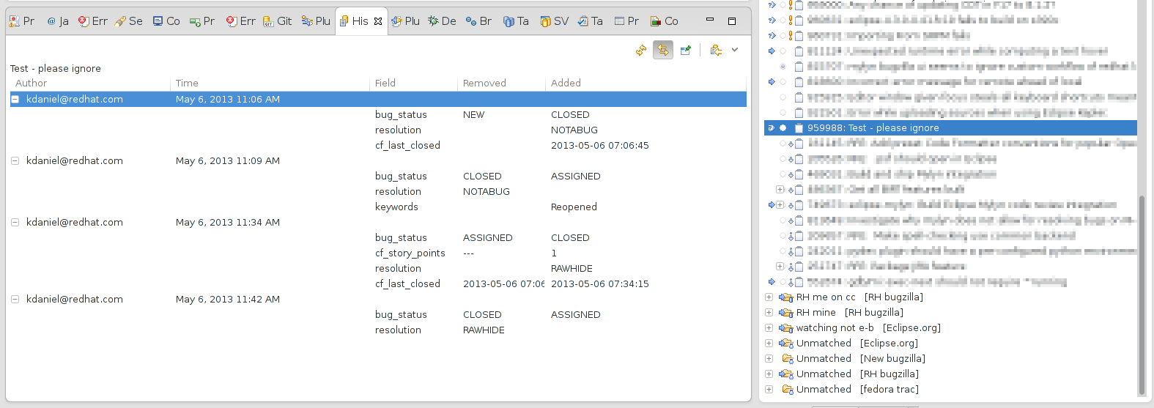Viewport: 1154px width, 408px height.
Task: Expand Unmatched [fedora trac] category
Action: (x=769, y=389)
